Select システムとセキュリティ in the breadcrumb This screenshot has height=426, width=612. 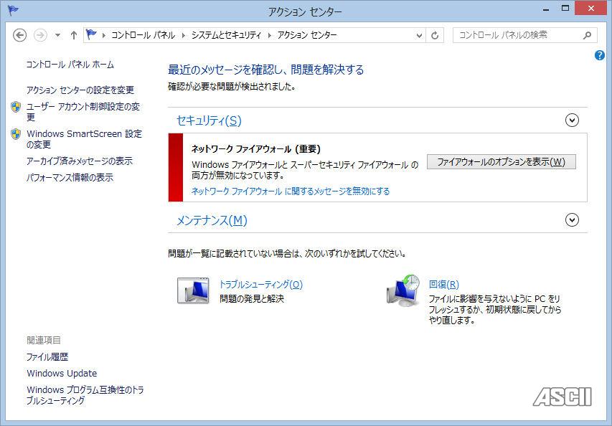point(226,35)
